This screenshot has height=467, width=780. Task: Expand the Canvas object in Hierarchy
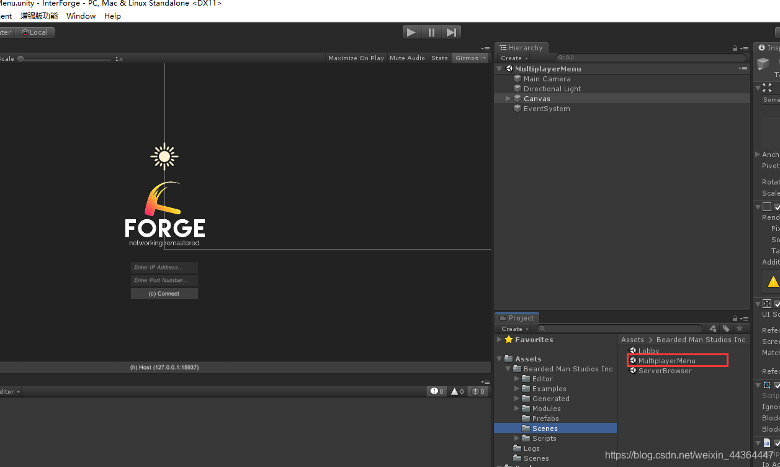(x=508, y=99)
